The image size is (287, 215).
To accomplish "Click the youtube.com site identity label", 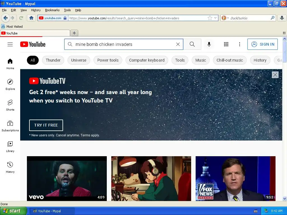I will point(53,18).
